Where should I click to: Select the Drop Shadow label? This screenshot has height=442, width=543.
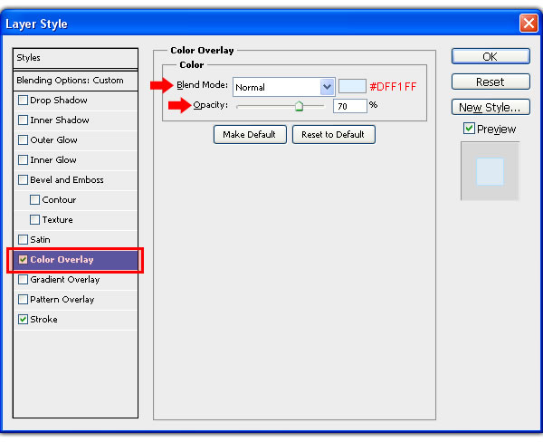(x=59, y=101)
